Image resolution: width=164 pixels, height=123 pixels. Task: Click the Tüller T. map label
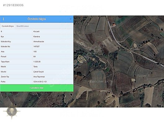pyautogui.click(x=144, y=75)
